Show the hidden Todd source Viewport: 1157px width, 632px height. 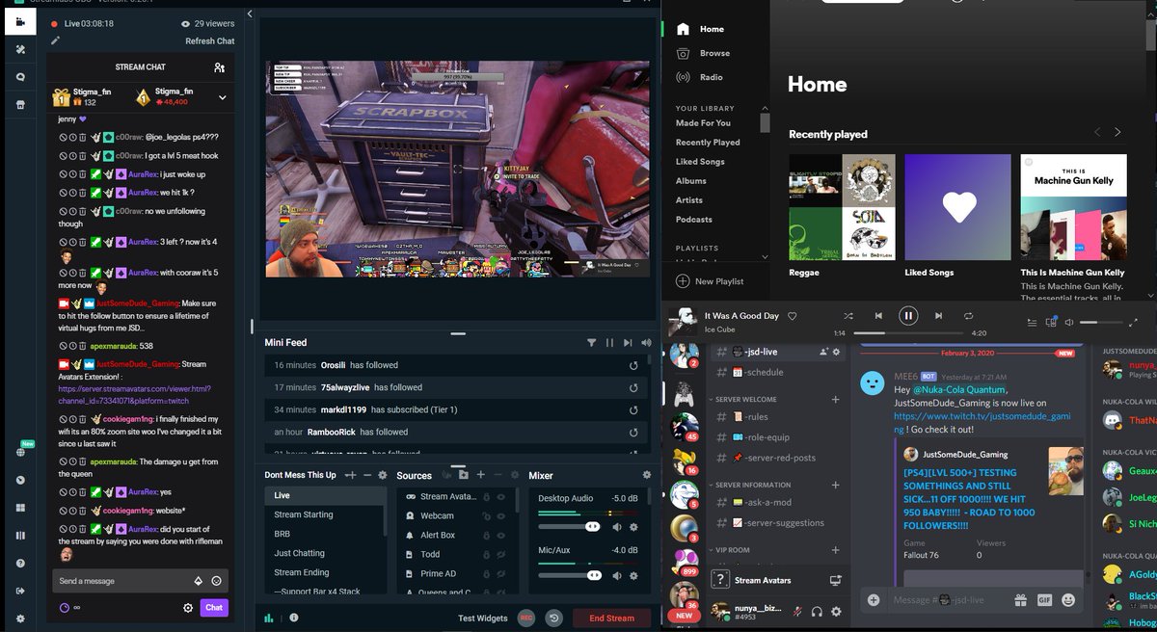pyautogui.click(x=502, y=555)
